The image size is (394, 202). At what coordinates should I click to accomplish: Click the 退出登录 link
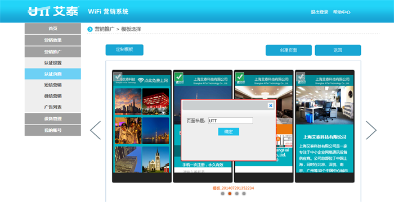(x=319, y=12)
